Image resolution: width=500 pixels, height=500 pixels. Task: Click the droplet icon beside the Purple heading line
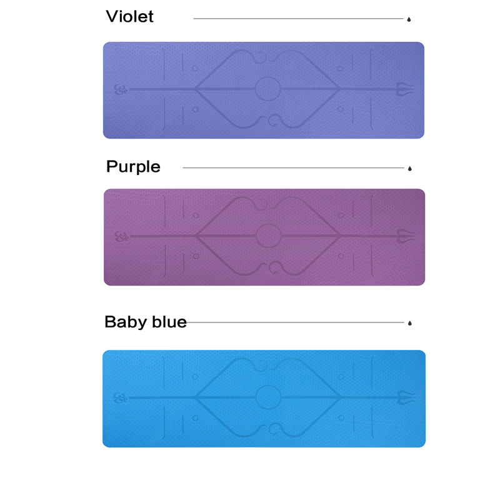410,168
